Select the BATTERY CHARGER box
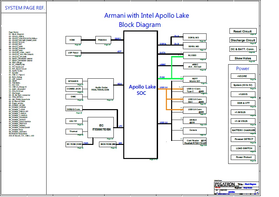This screenshot has height=197, width=279. (243, 130)
